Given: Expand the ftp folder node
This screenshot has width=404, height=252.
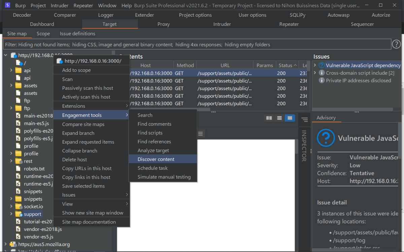Looking at the screenshot, I should [11, 108].
